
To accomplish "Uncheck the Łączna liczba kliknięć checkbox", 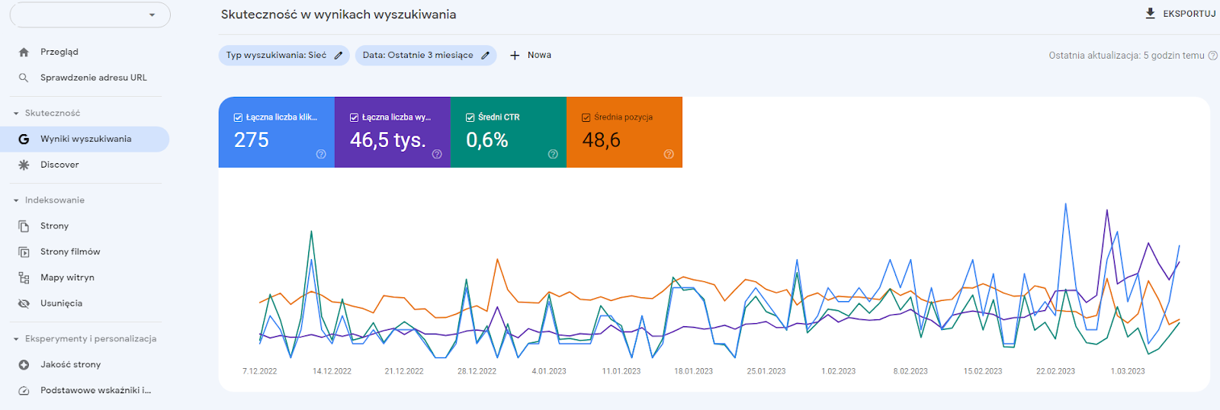I will tap(238, 117).
